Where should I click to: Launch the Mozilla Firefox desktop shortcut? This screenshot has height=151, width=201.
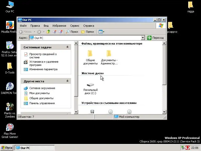9,27
